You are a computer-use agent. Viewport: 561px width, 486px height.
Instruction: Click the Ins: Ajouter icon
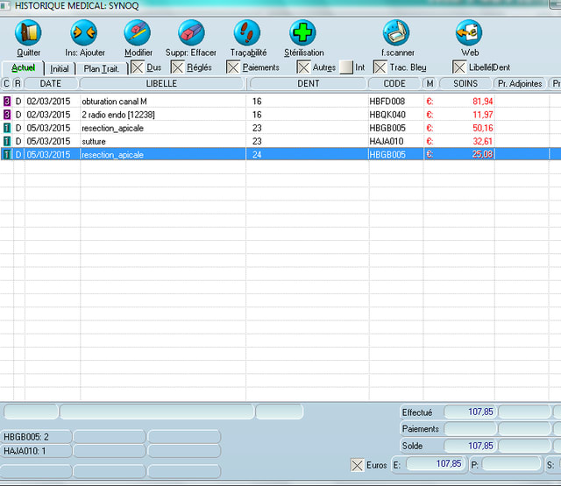pyautogui.click(x=84, y=33)
